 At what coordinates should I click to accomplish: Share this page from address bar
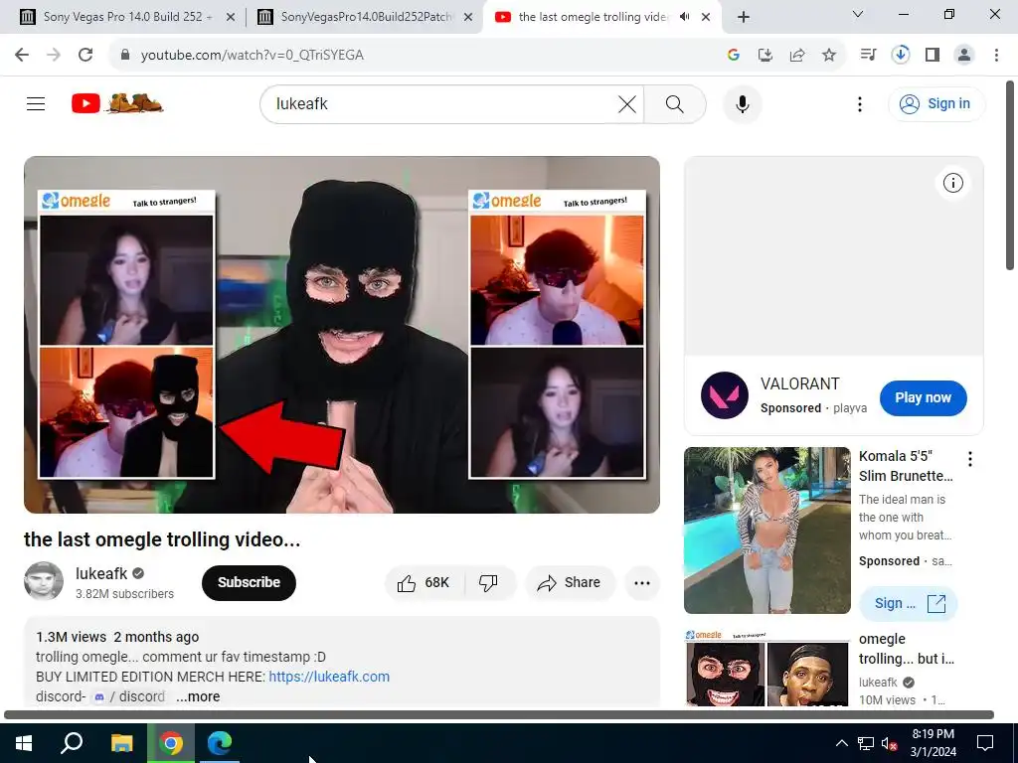tap(796, 56)
